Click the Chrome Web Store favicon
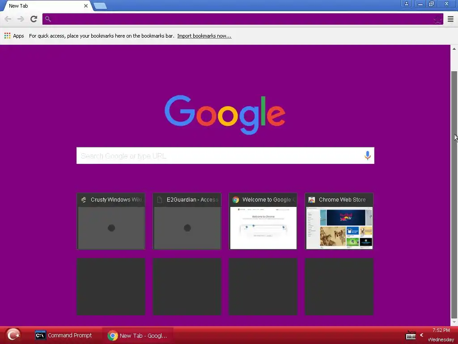Screen dimensions: 458x344 pos(312,200)
